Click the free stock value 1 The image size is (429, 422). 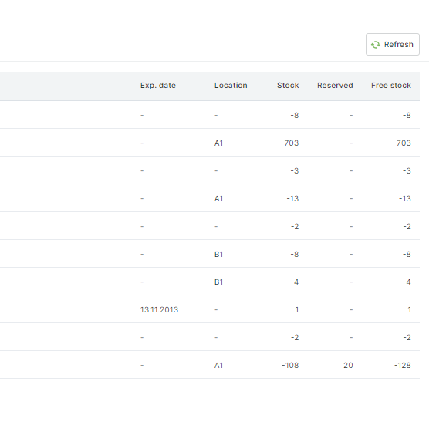click(x=409, y=309)
